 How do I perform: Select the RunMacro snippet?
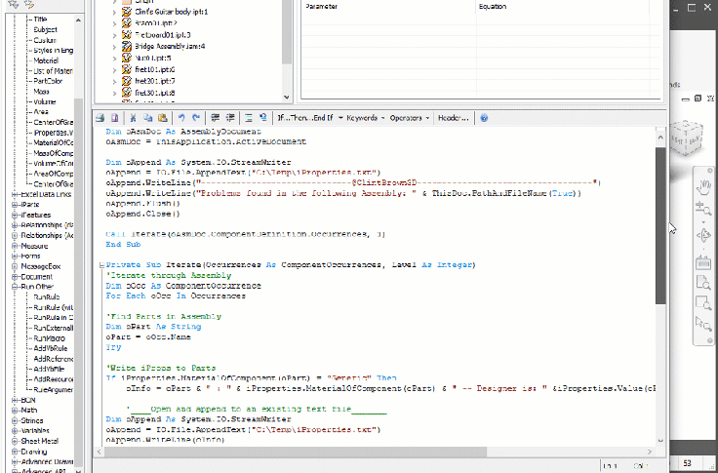click(x=50, y=336)
